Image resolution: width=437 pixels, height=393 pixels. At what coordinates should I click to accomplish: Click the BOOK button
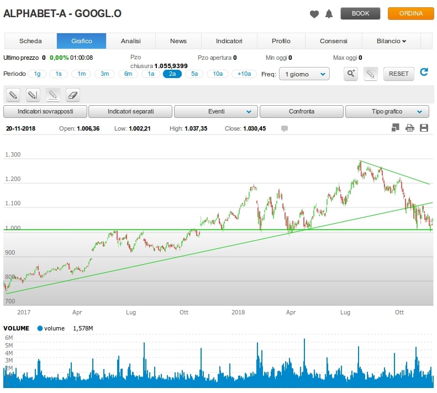(360, 13)
